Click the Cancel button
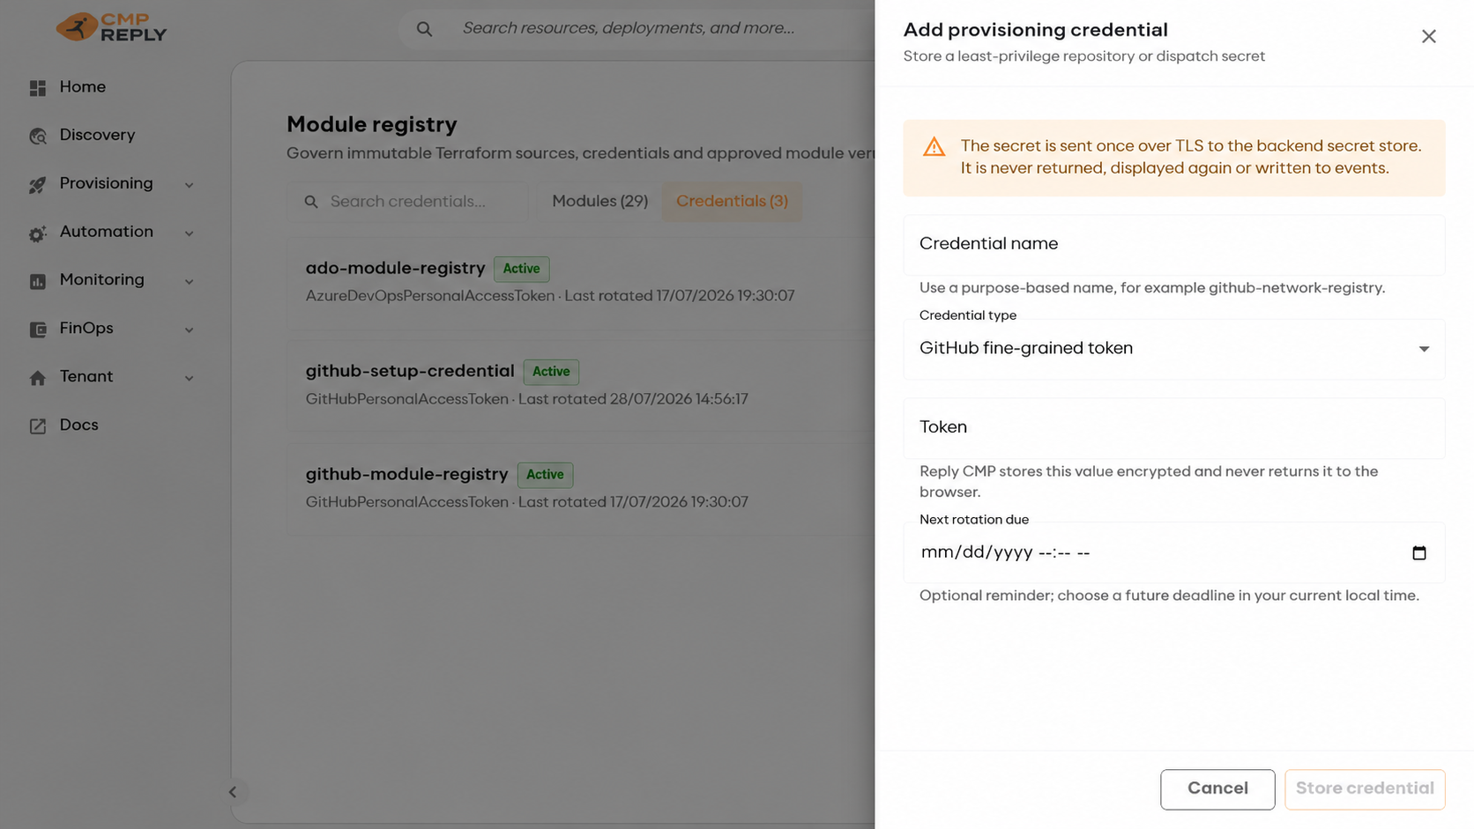This screenshot has width=1474, height=829. point(1217,788)
